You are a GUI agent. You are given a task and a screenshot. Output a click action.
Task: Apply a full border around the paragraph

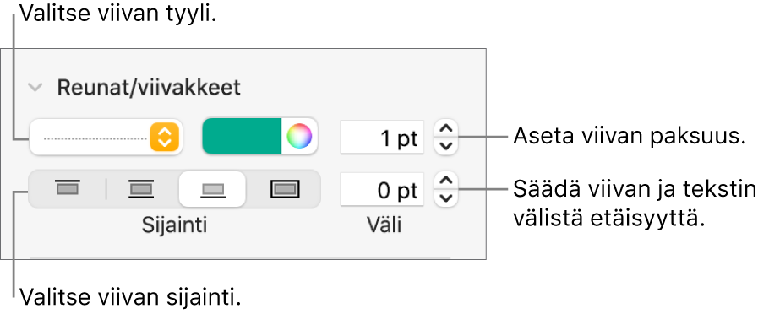[x=285, y=189]
